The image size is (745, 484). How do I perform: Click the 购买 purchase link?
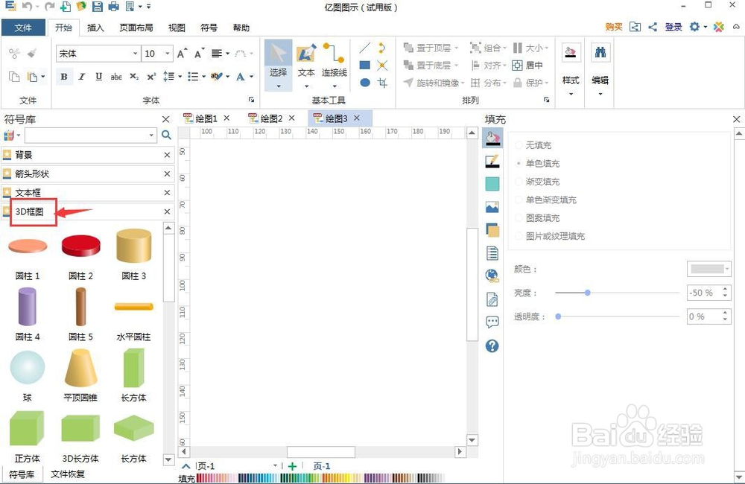[613, 26]
